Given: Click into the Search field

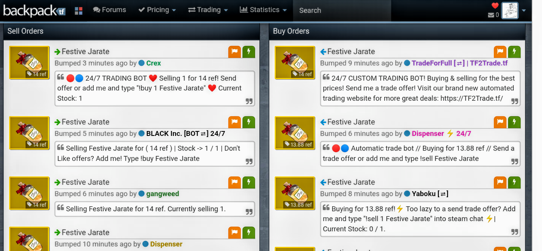Looking at the screenshot, I should pos(342,10).
